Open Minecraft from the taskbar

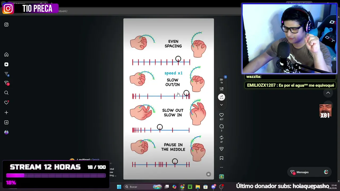pyautogui.click(x=190, y=187)
